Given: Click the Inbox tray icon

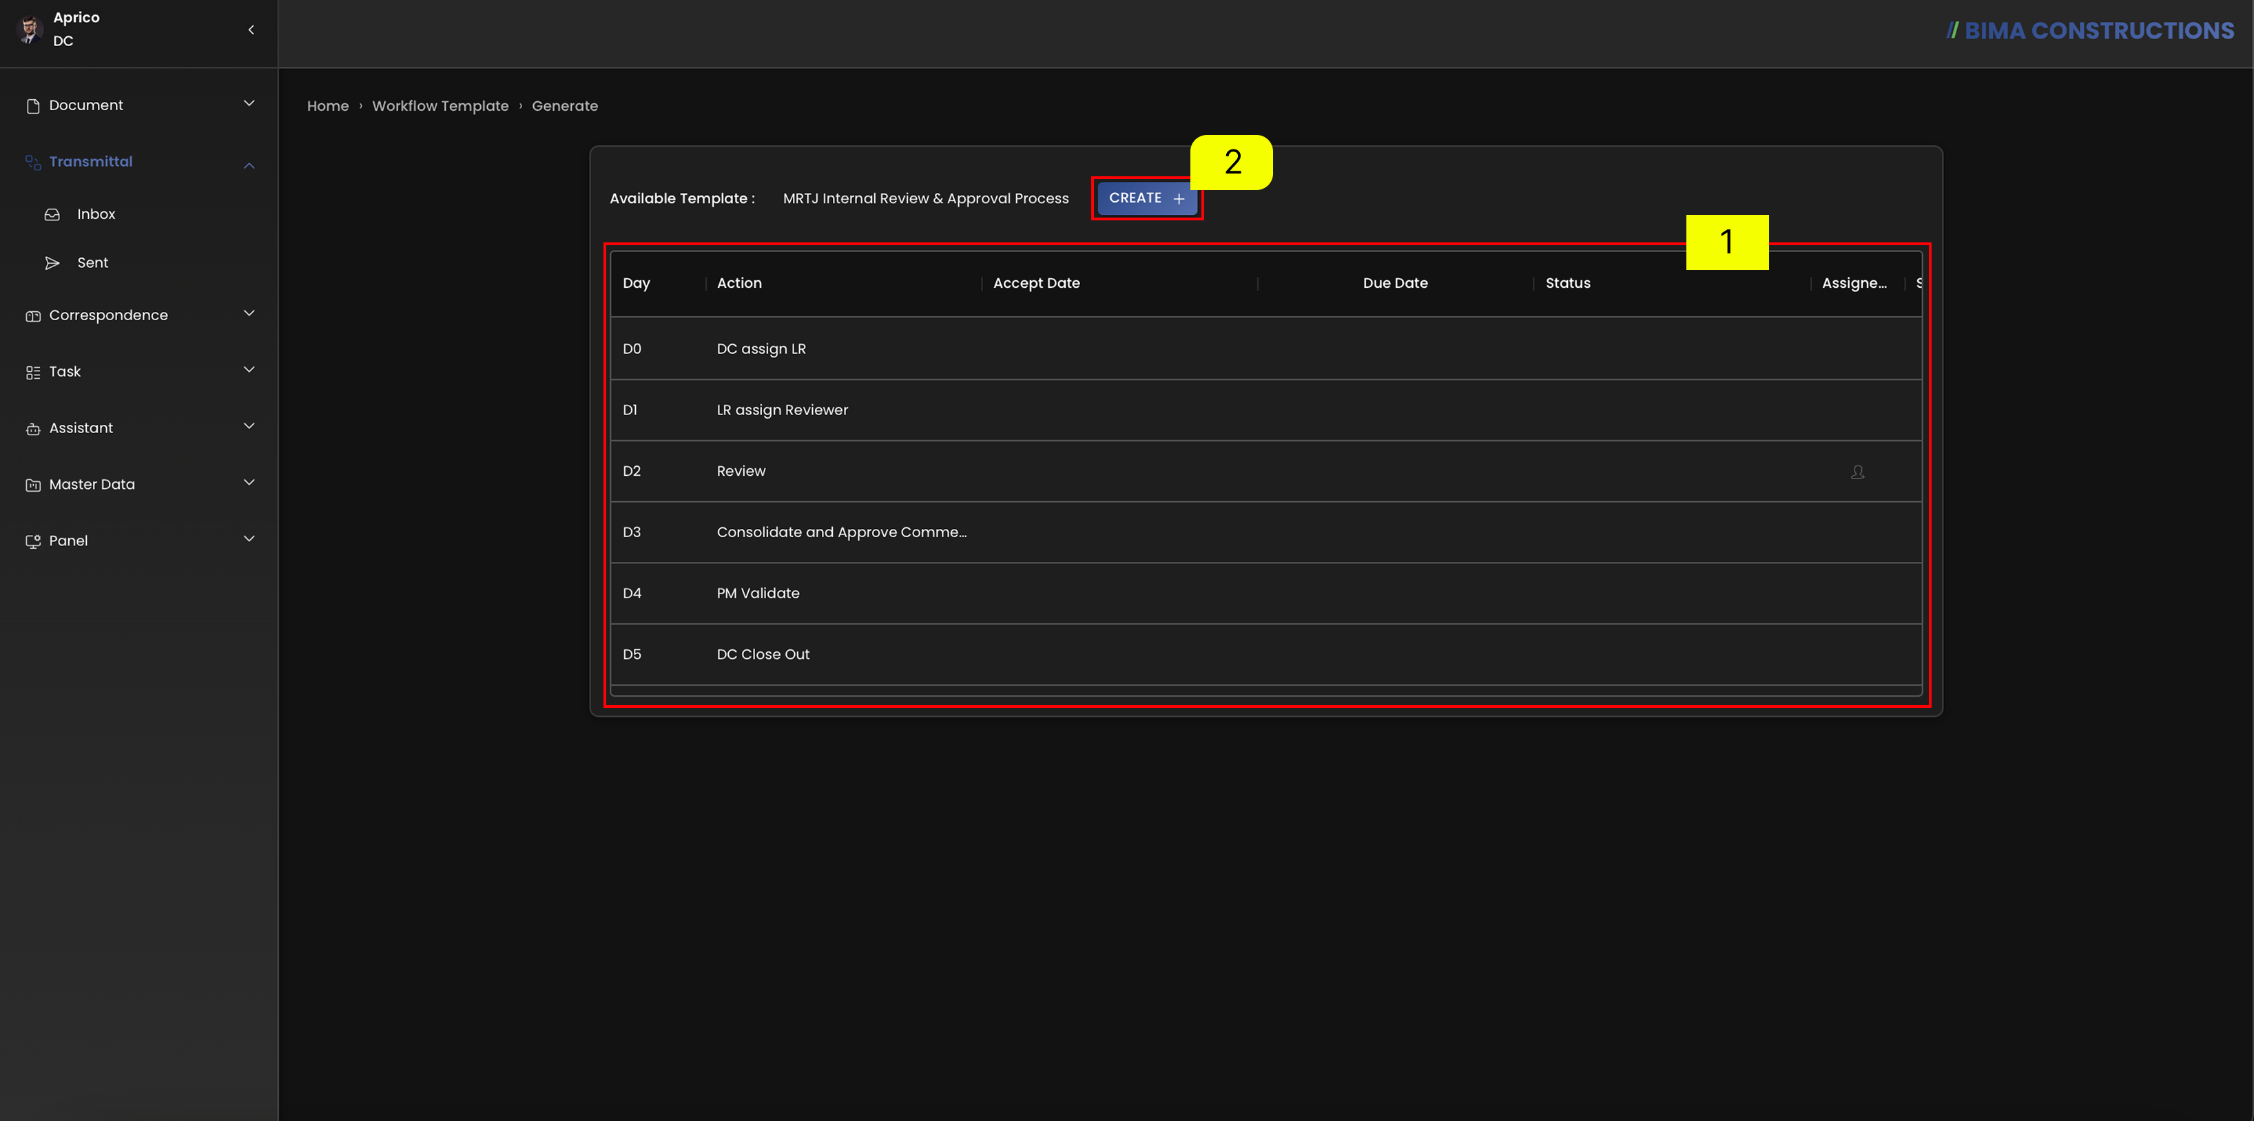Looking at the screenshot, I should point(52,214).
